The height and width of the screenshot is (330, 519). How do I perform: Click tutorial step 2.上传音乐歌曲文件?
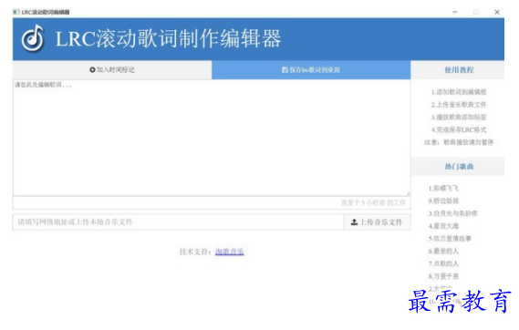click(x=459, y=105)
